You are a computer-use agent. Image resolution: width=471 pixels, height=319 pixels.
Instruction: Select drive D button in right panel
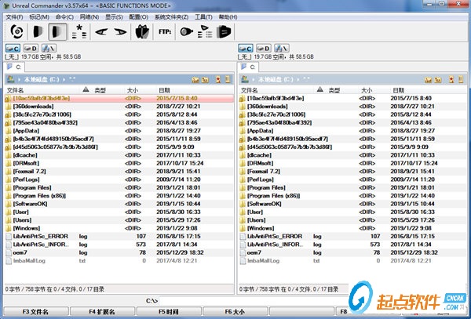[264, 48]
